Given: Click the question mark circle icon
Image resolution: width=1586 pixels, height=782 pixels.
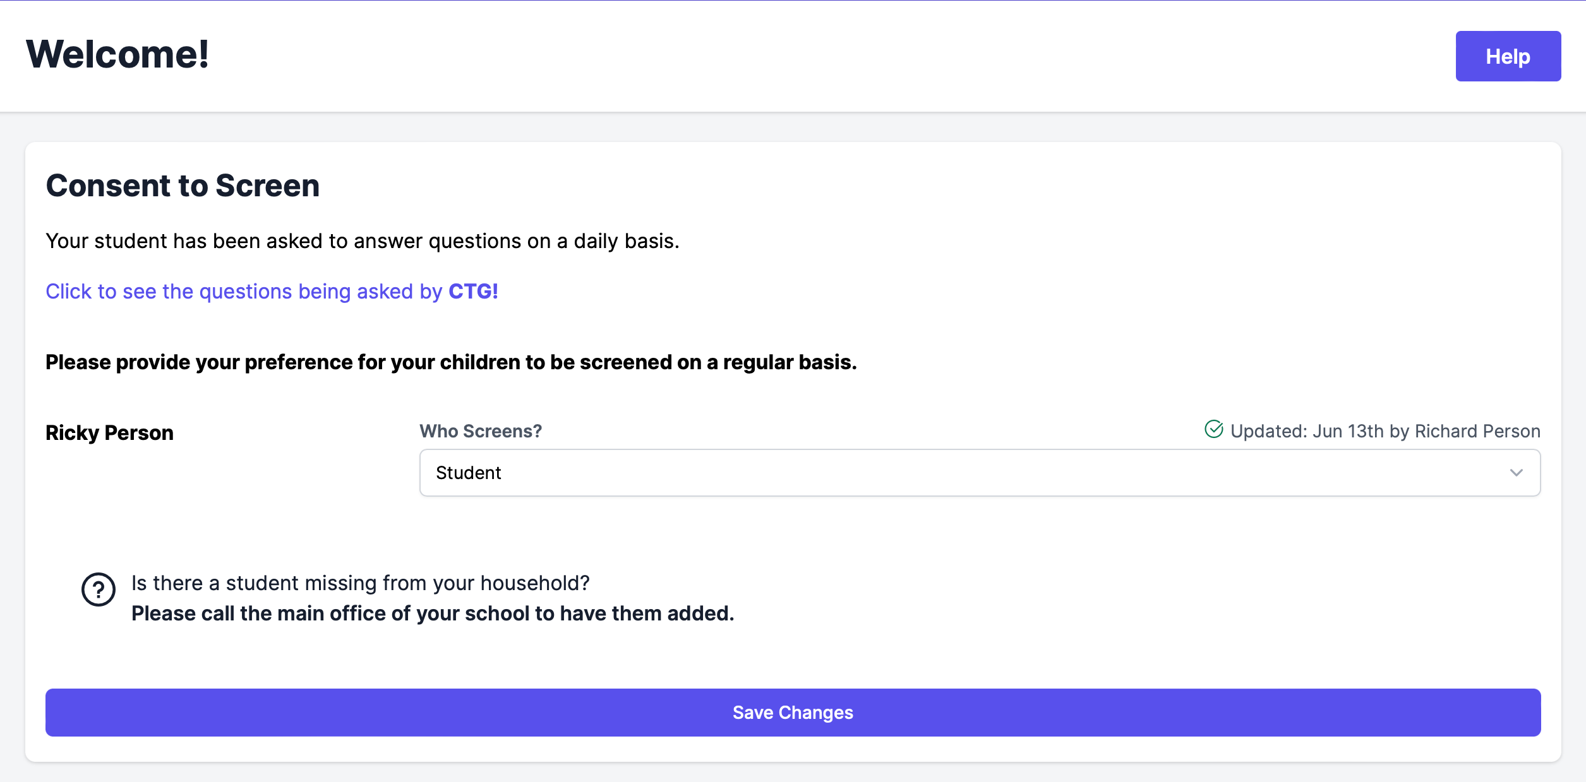Looking at the screenshot, I should coord(99,589).
